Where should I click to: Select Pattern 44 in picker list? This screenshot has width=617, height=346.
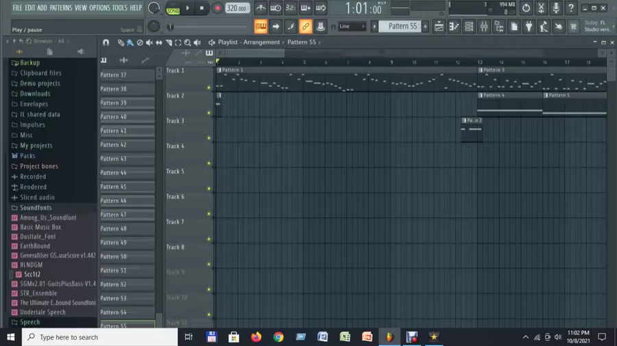pos(127,173)
